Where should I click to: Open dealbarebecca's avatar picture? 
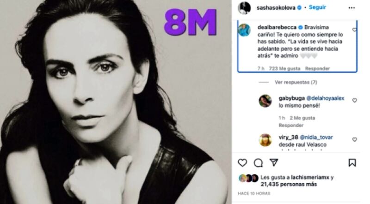245,30
